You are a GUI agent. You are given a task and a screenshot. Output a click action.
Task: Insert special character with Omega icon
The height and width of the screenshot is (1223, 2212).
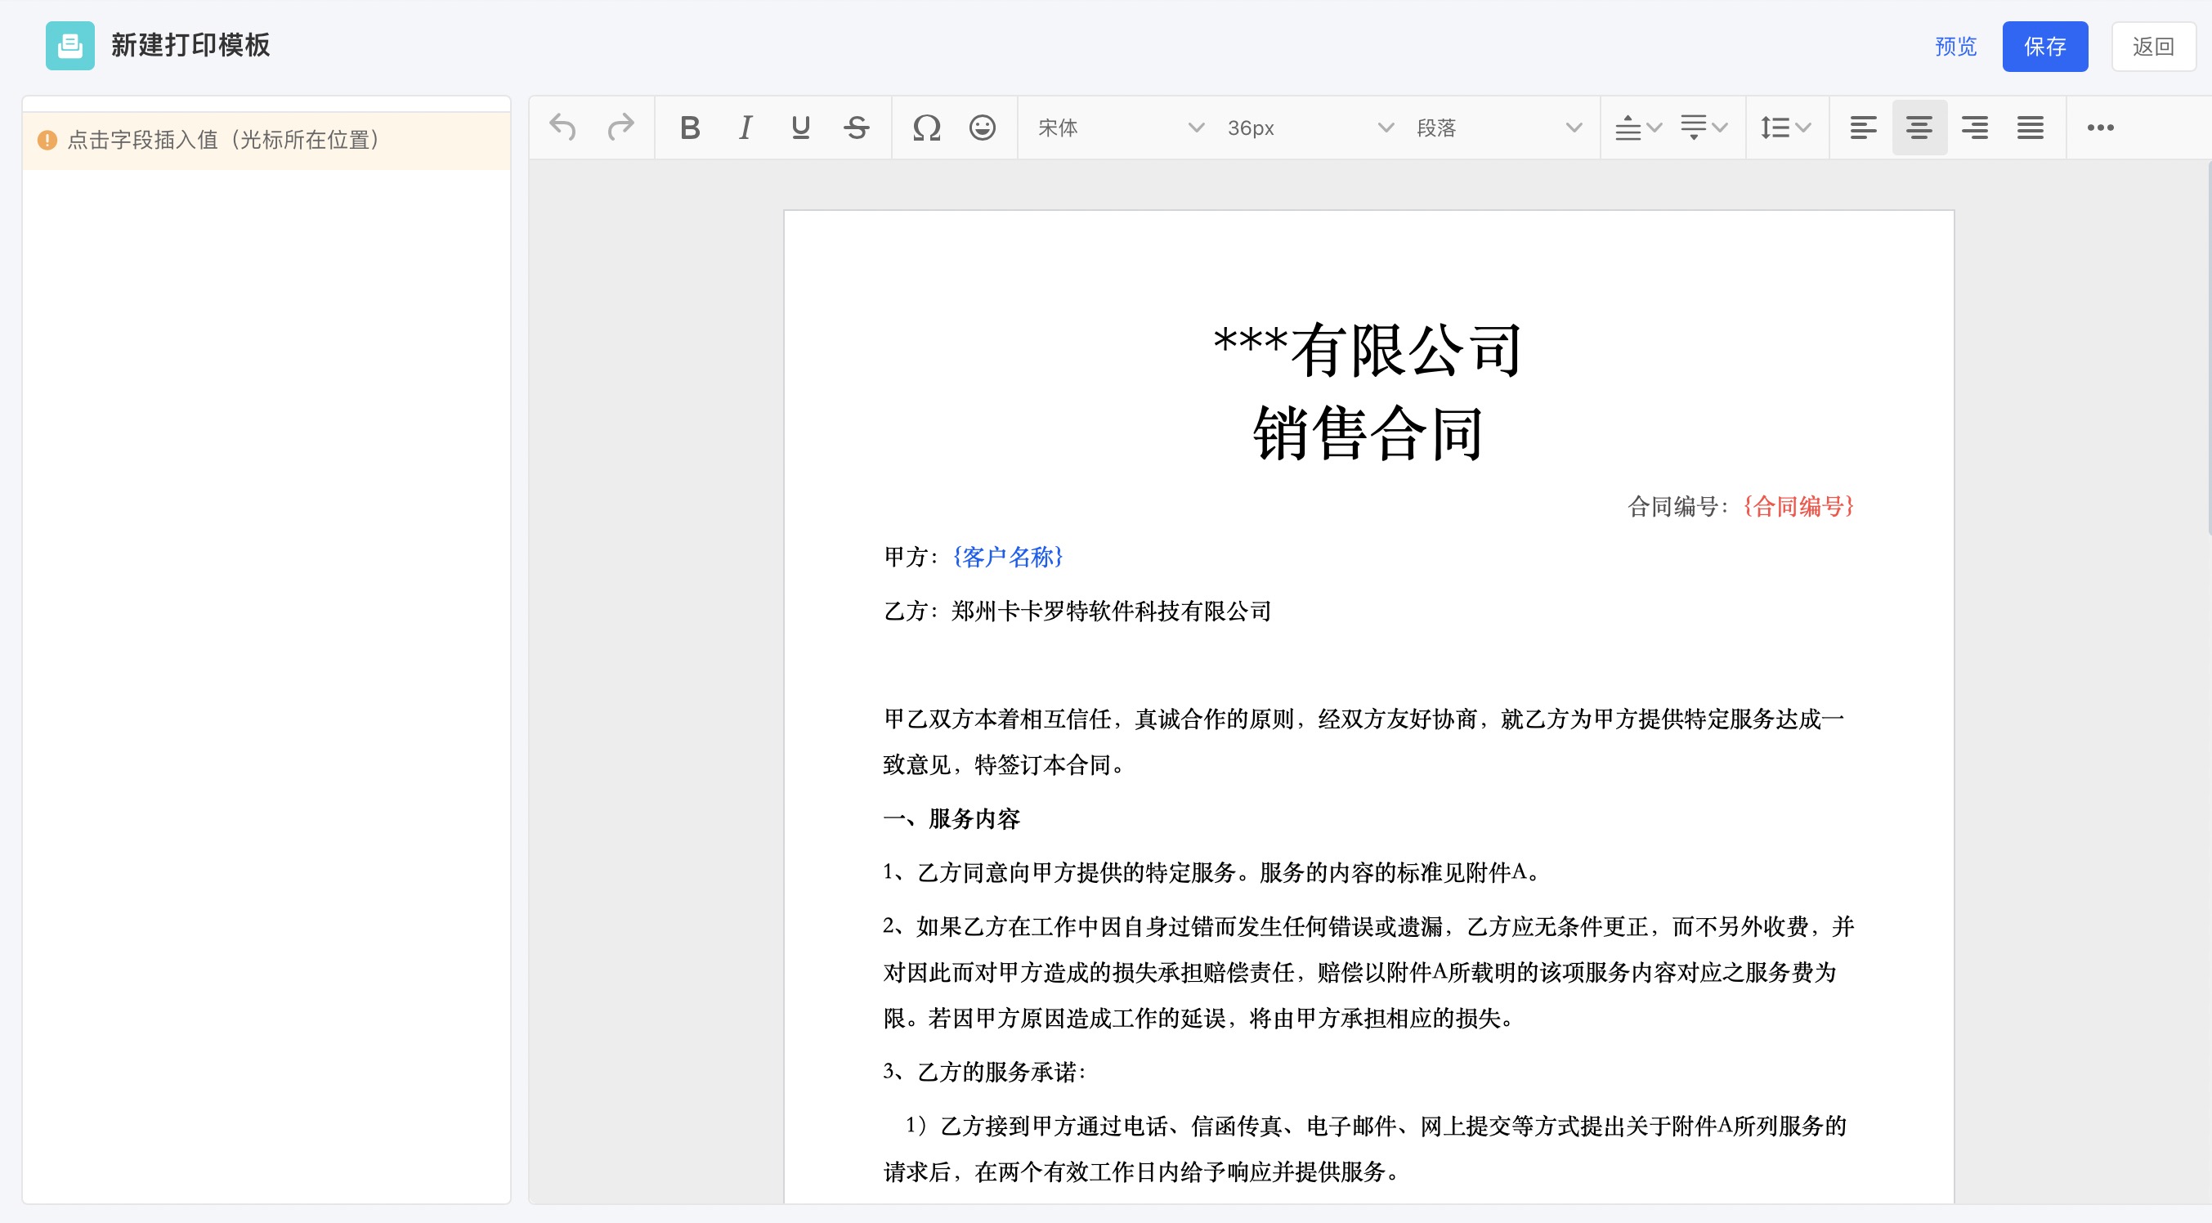tap(926, 127)
